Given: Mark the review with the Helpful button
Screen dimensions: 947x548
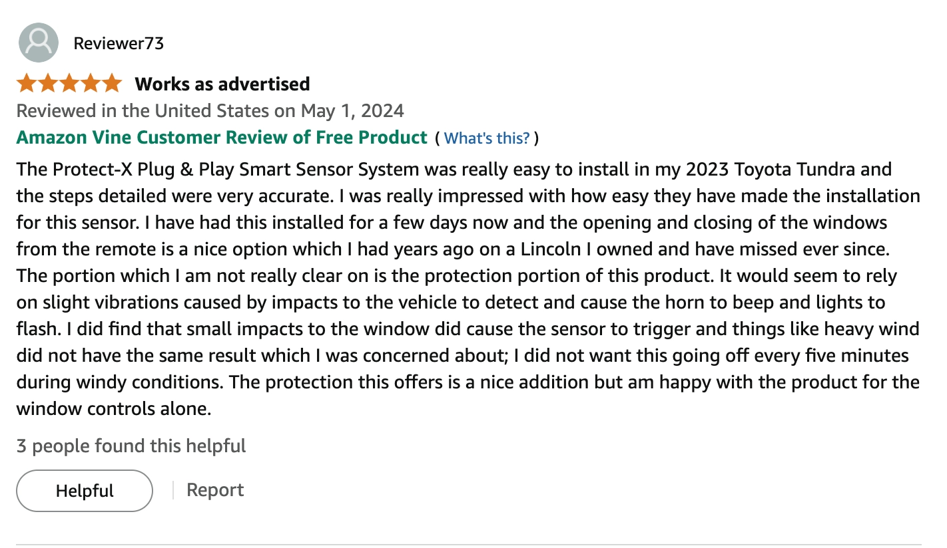Looking at the screenshot, I should pyautogui.click(x=85, y=491).
